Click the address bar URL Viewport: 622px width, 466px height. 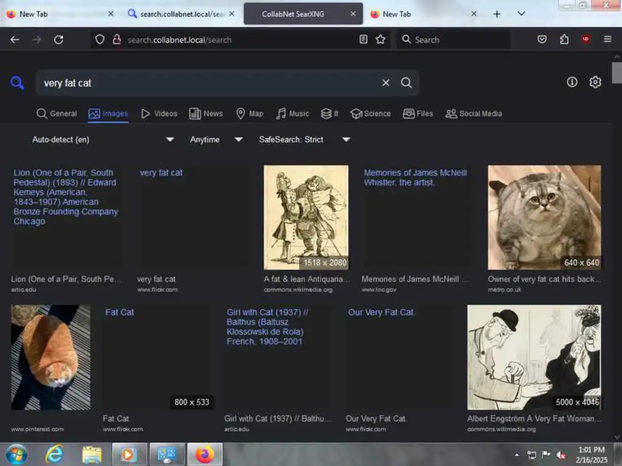click(179, 39)
